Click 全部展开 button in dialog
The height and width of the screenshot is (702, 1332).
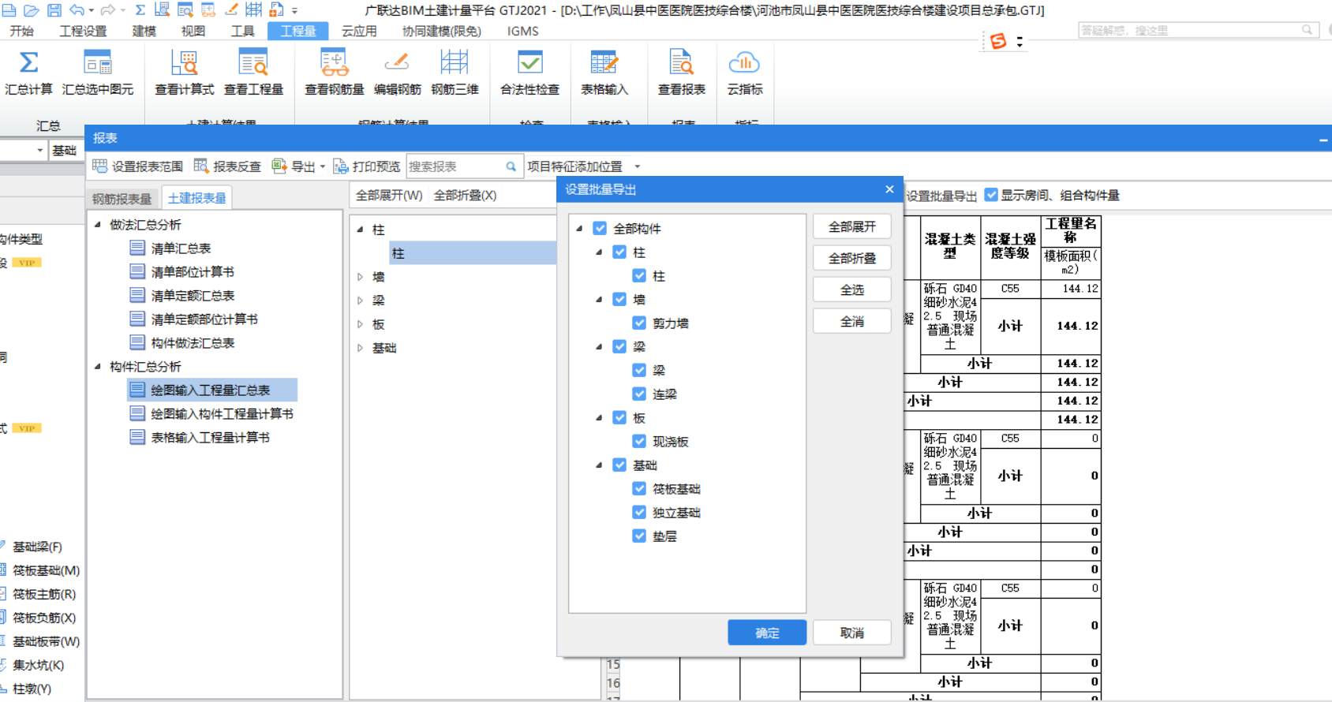point(851,226)
